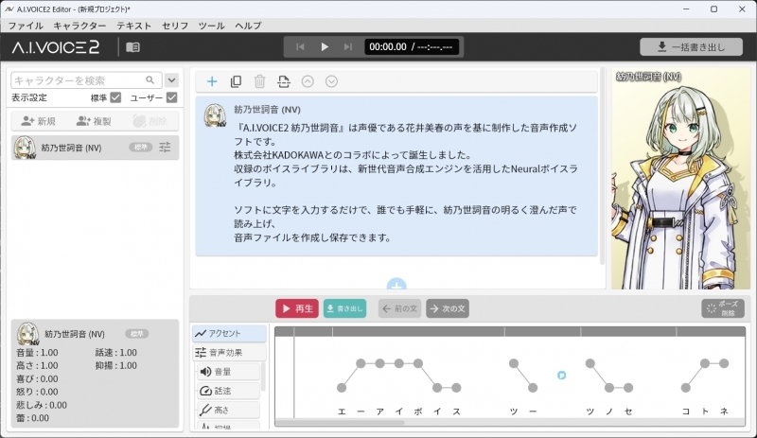Viewport: 757px width, 438px height.
Task: Delete selected line trash icon
Action: [259, 81]
